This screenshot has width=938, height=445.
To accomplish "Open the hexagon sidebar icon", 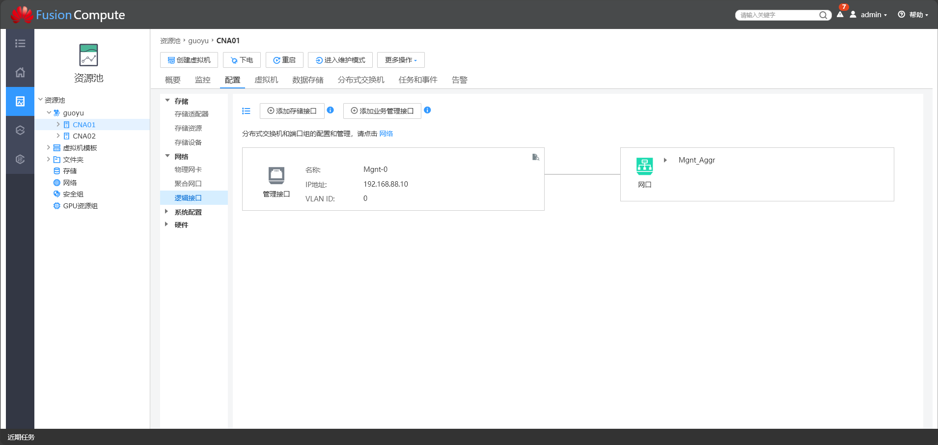I will click(x=20, y=130).
